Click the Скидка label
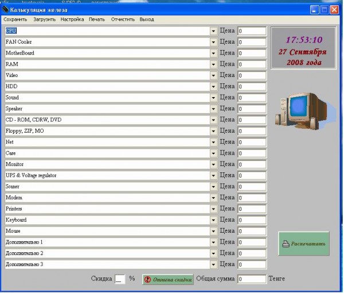This screenshot has height=293, width=344. click(x=101, y=279)
